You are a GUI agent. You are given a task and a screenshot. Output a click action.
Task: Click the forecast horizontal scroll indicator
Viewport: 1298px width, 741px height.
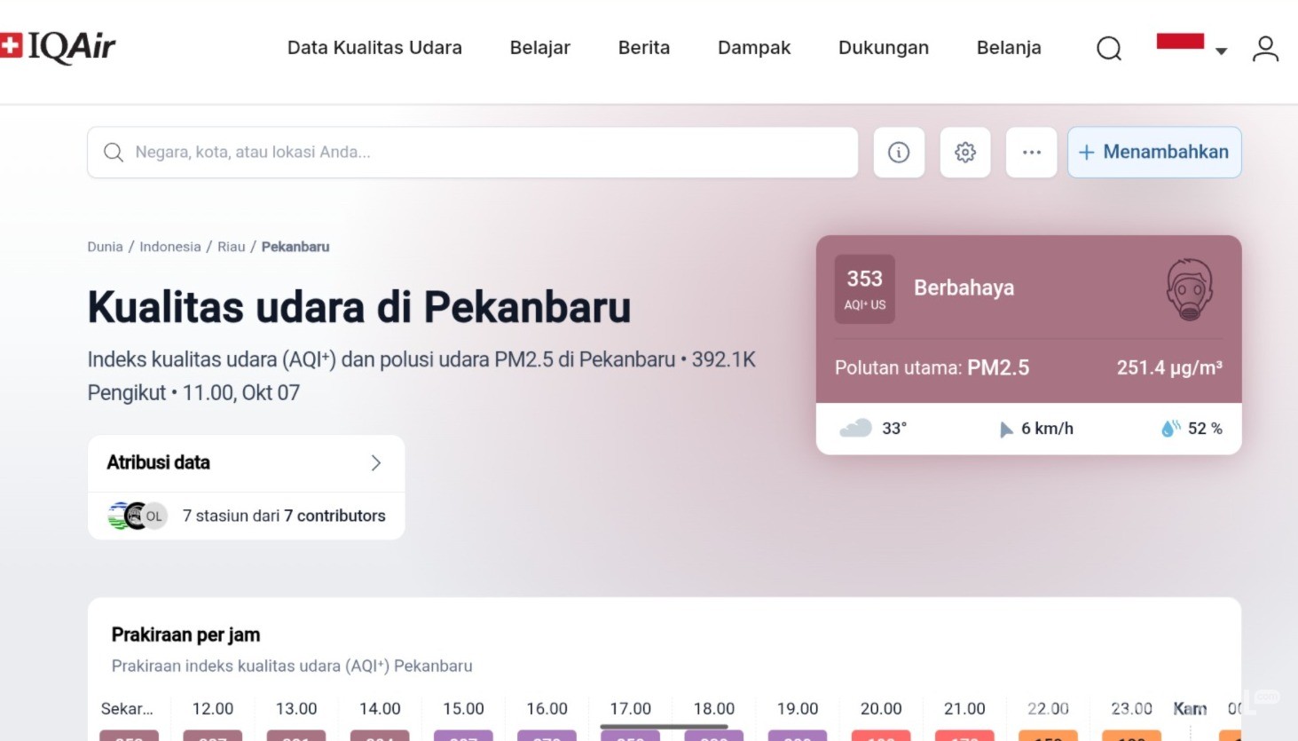(x=664, y=727)
